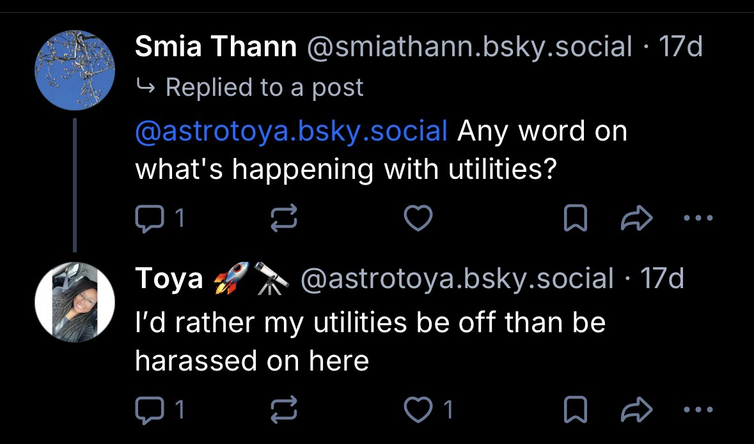
Task: Open Toya's post via the 17d timestamp
Action: click(662, 278)
